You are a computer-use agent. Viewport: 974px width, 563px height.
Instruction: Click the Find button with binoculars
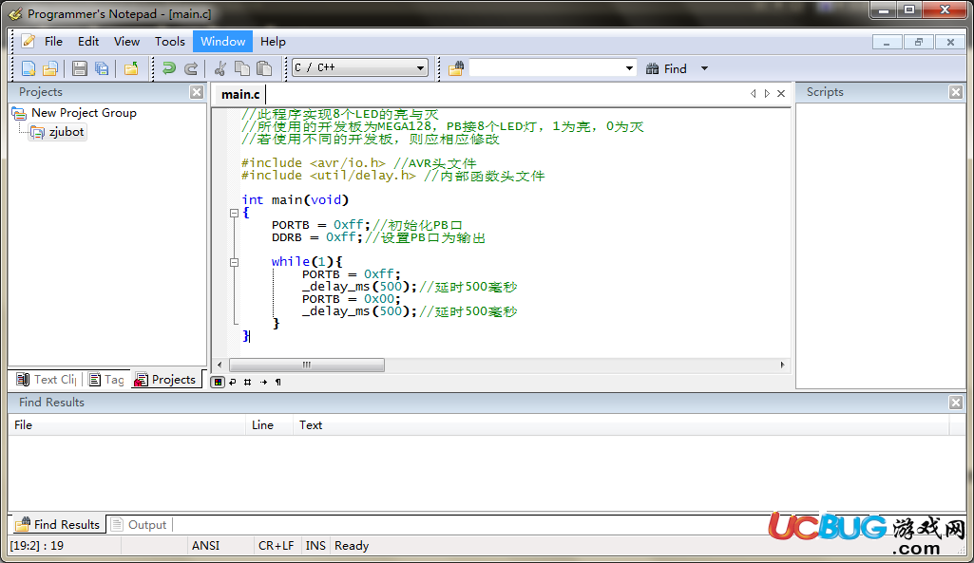click(666, 69)
